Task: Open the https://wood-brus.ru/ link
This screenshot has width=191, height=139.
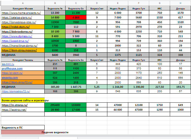Action: click(15, 41)
